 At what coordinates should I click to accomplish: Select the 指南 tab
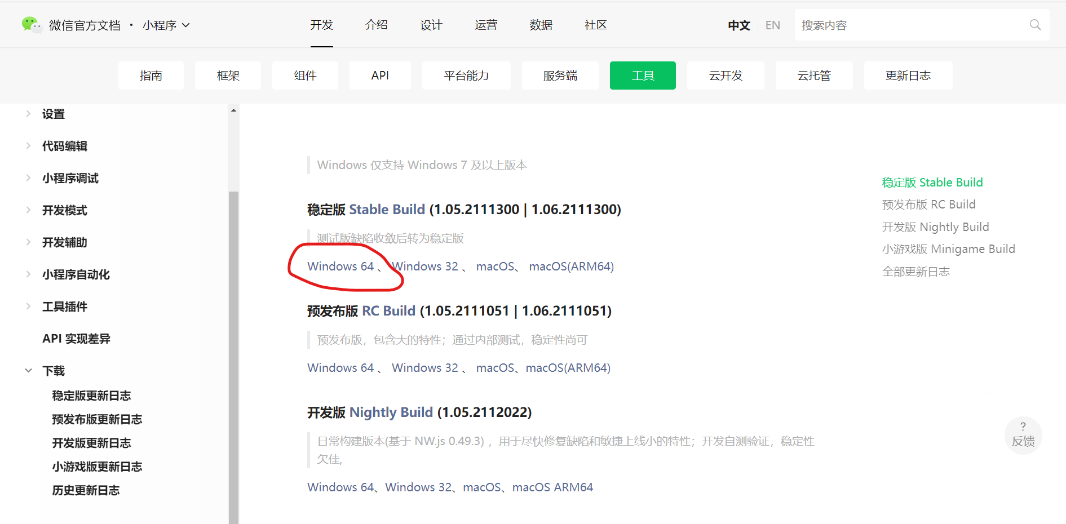coord(151,76)
